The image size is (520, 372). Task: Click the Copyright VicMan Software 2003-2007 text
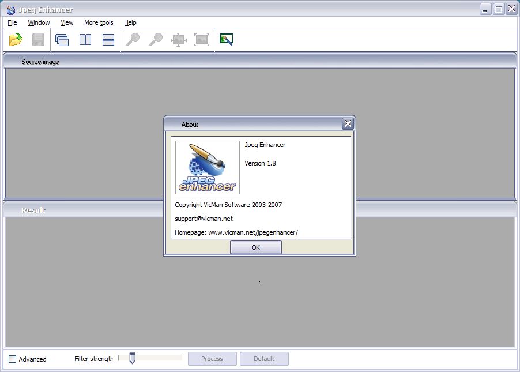pos(228,205)
